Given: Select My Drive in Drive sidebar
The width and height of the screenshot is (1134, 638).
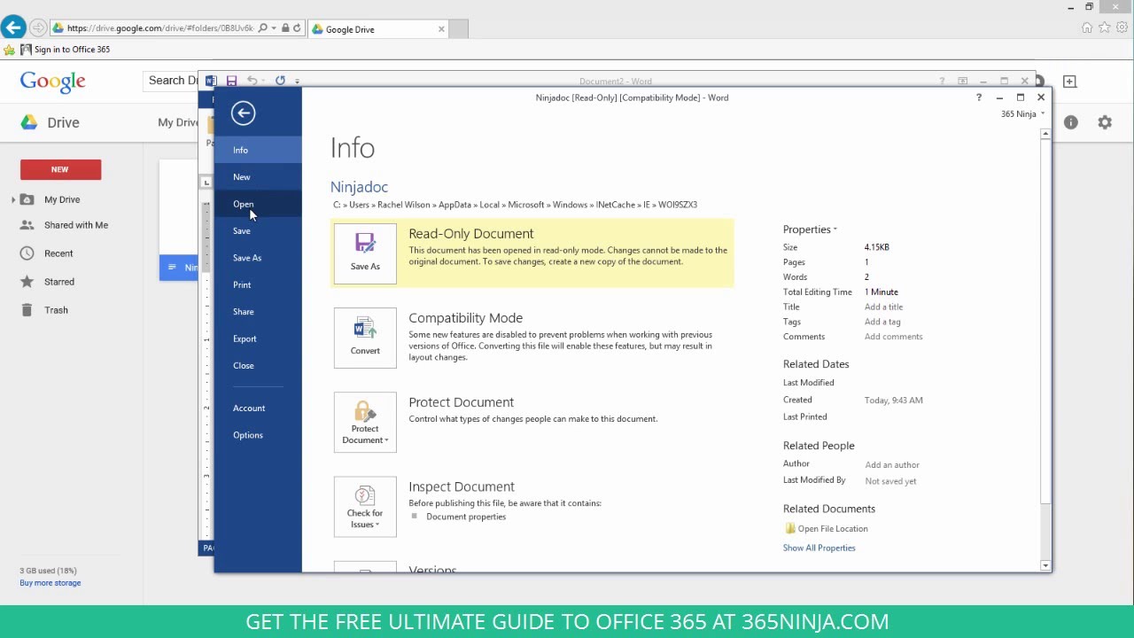Looking at the screenshot, I should point(62,199).
